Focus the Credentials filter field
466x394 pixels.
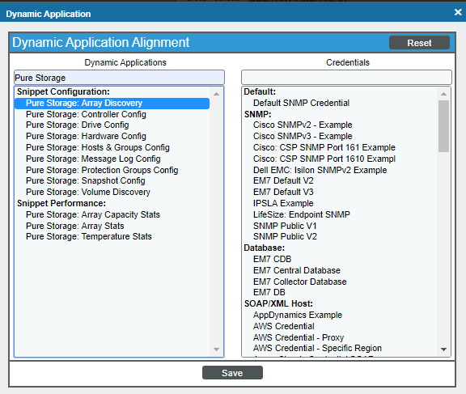[346, 78]
